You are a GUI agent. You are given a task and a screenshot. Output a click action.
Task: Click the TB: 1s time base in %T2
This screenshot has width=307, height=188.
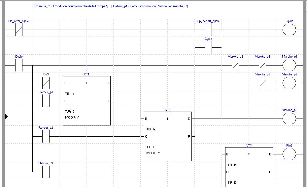151,129
